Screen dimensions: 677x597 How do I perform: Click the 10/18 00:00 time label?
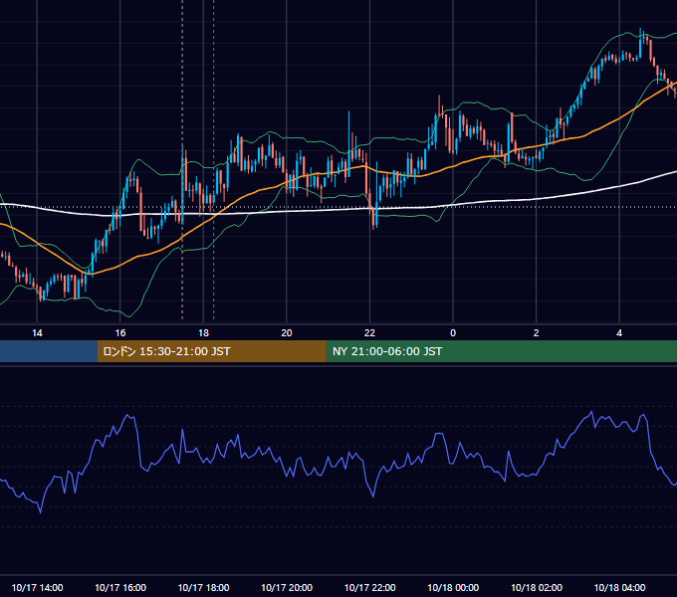pyautogui.click(x=453, y=587)
